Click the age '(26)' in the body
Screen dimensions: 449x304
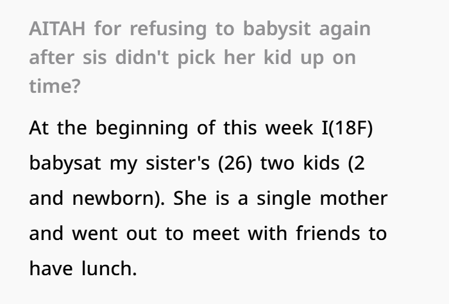tap(235, 163)
